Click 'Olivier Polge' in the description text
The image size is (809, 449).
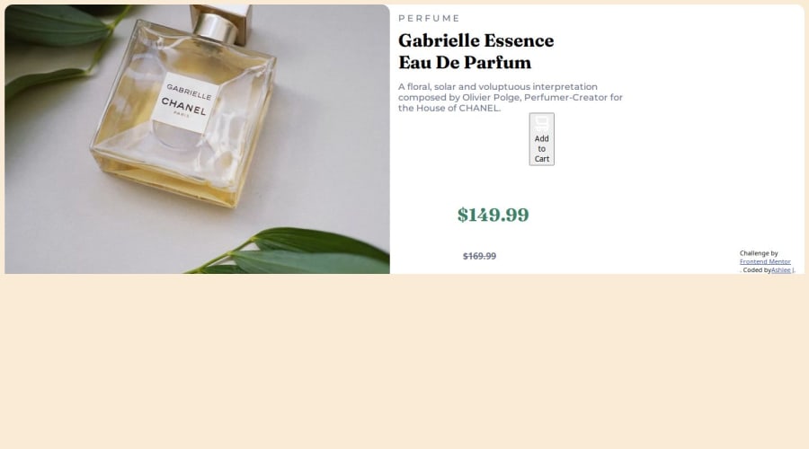pyautogui.click(x=491, y=97)
